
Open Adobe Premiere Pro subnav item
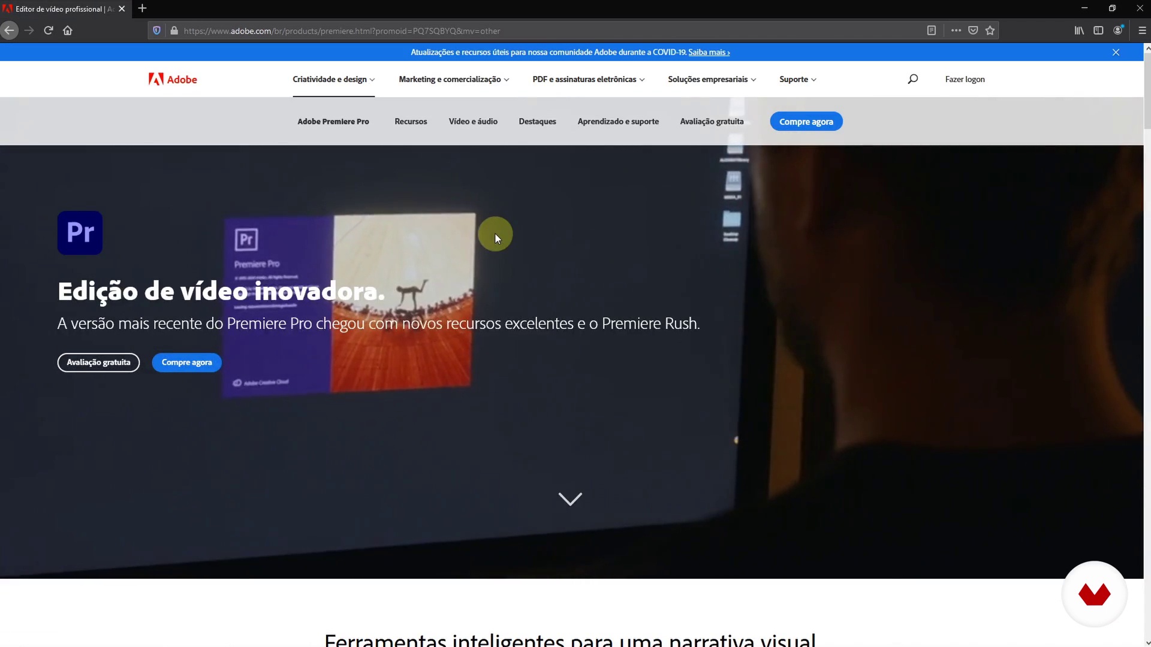tap(333, 122)
